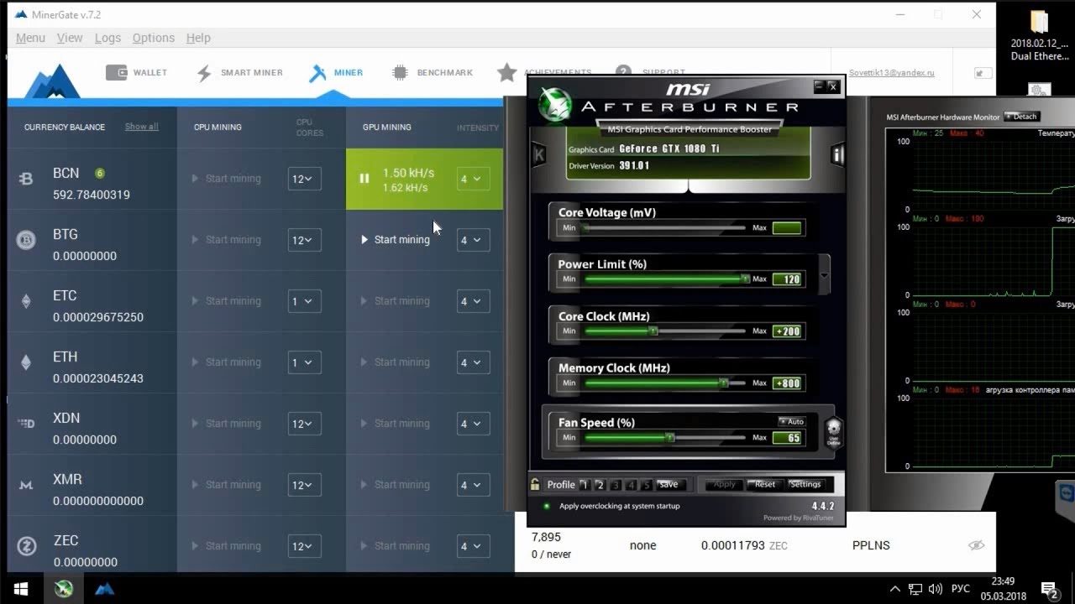Pause BCN GPU mining
Screen dimensions: 1075x604
pyautogui.click(x=364, y=179)
